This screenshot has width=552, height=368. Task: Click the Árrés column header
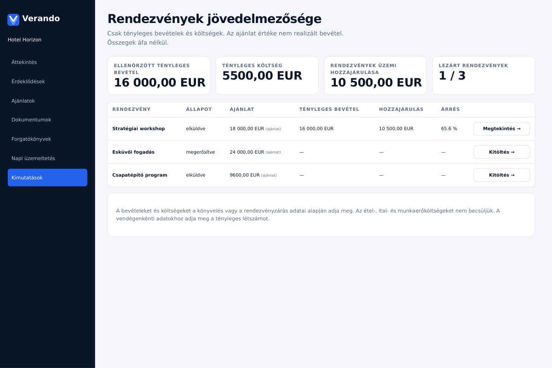coord(450,109)
